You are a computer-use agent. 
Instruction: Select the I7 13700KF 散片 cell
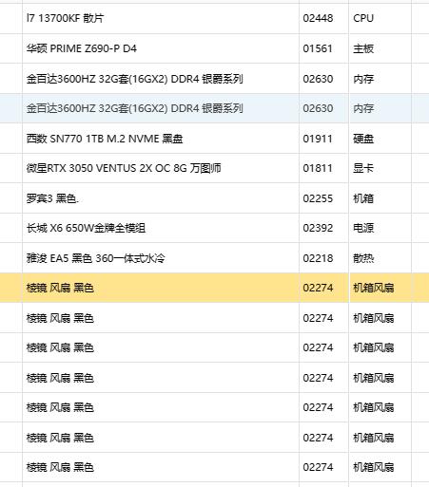coord(161,18)
